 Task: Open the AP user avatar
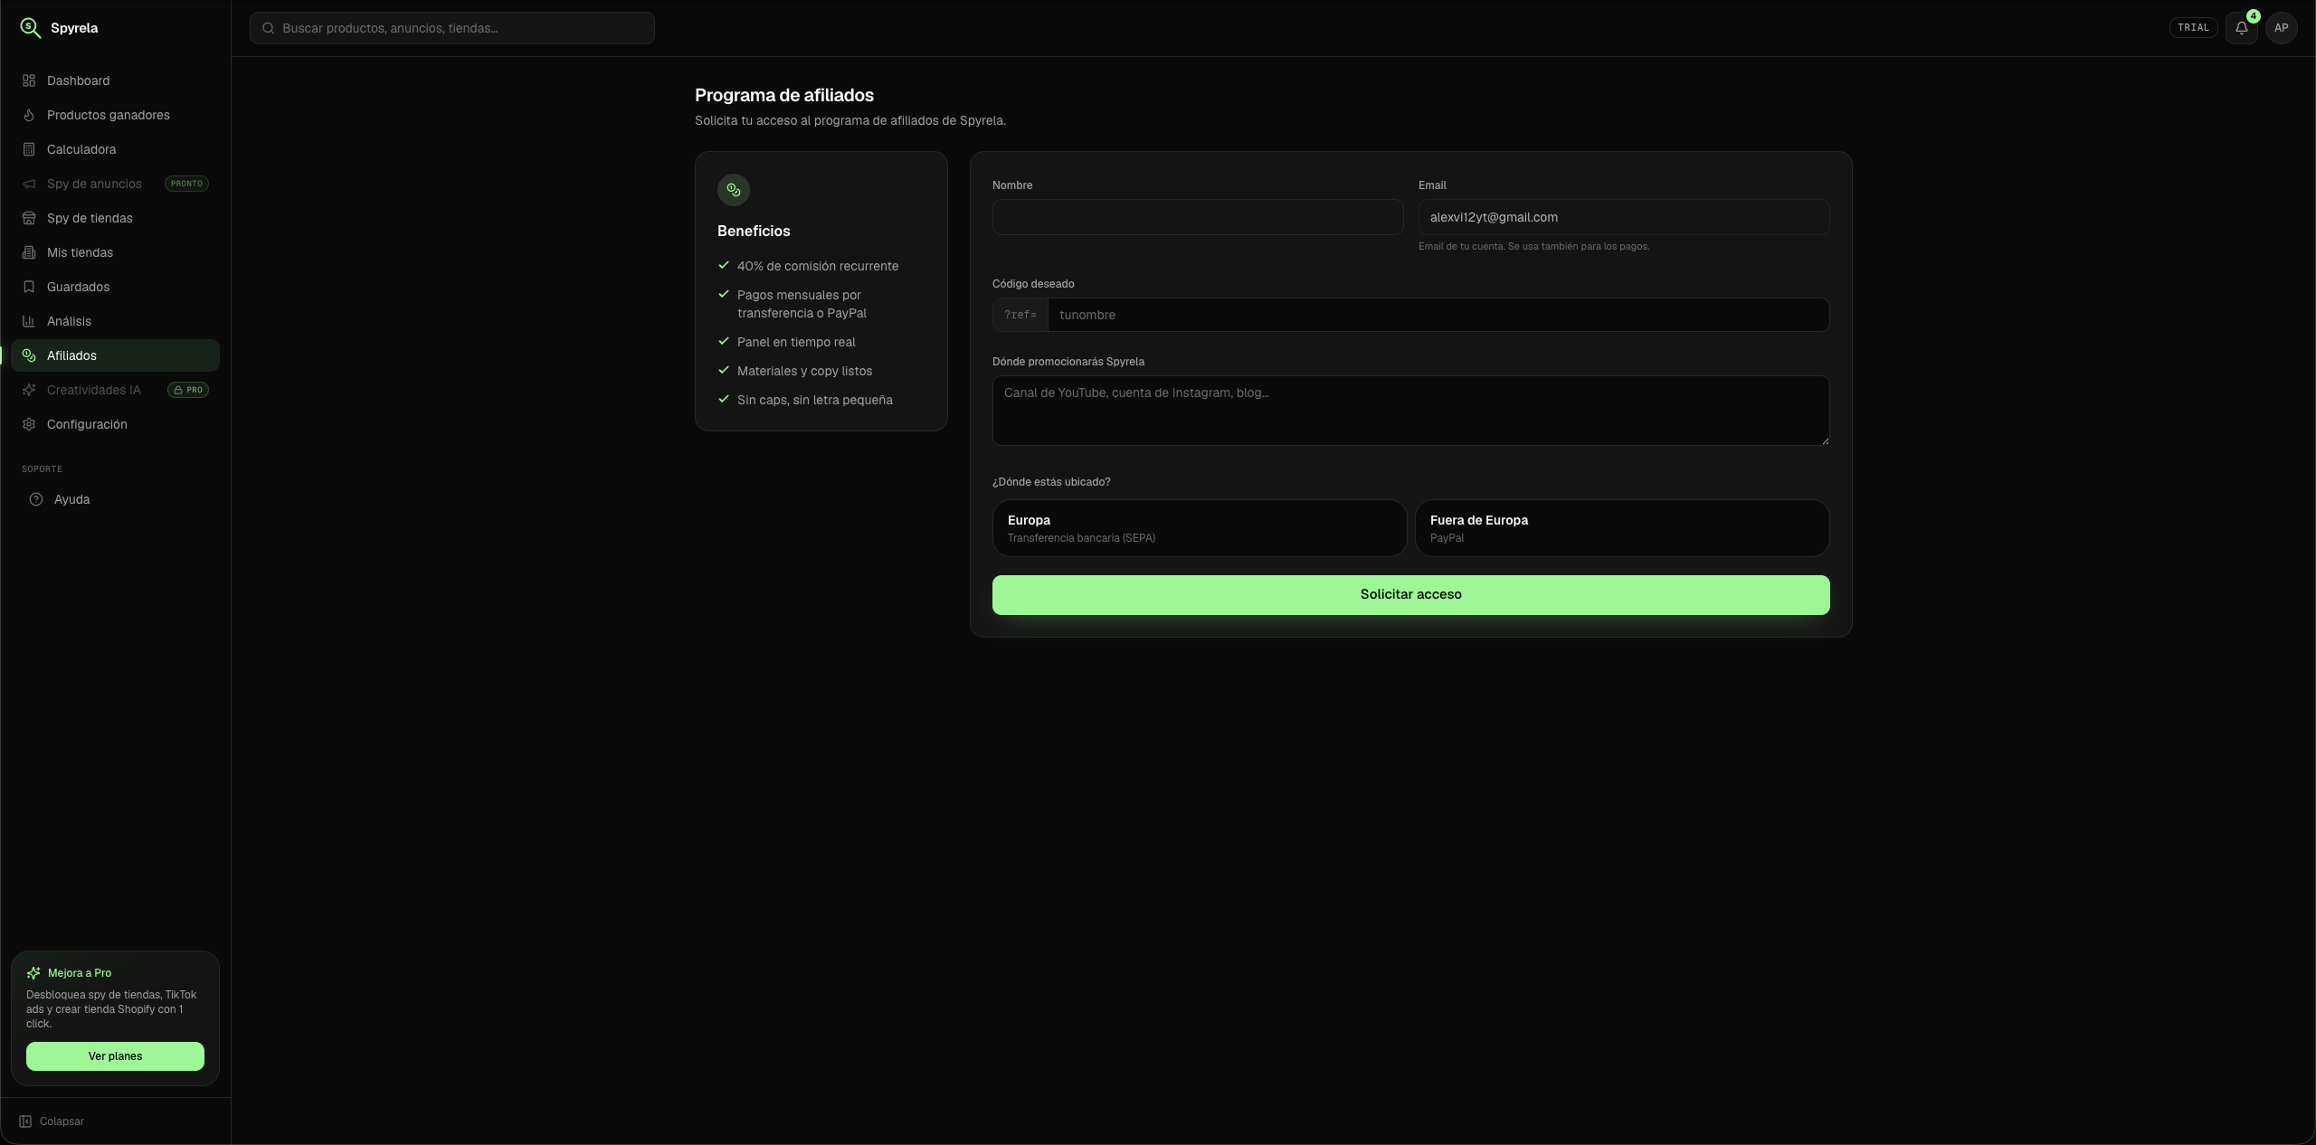coord(2282,28)
